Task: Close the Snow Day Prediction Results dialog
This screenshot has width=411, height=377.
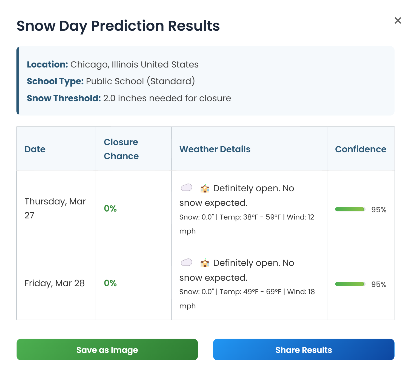Action: click(398, 21)
